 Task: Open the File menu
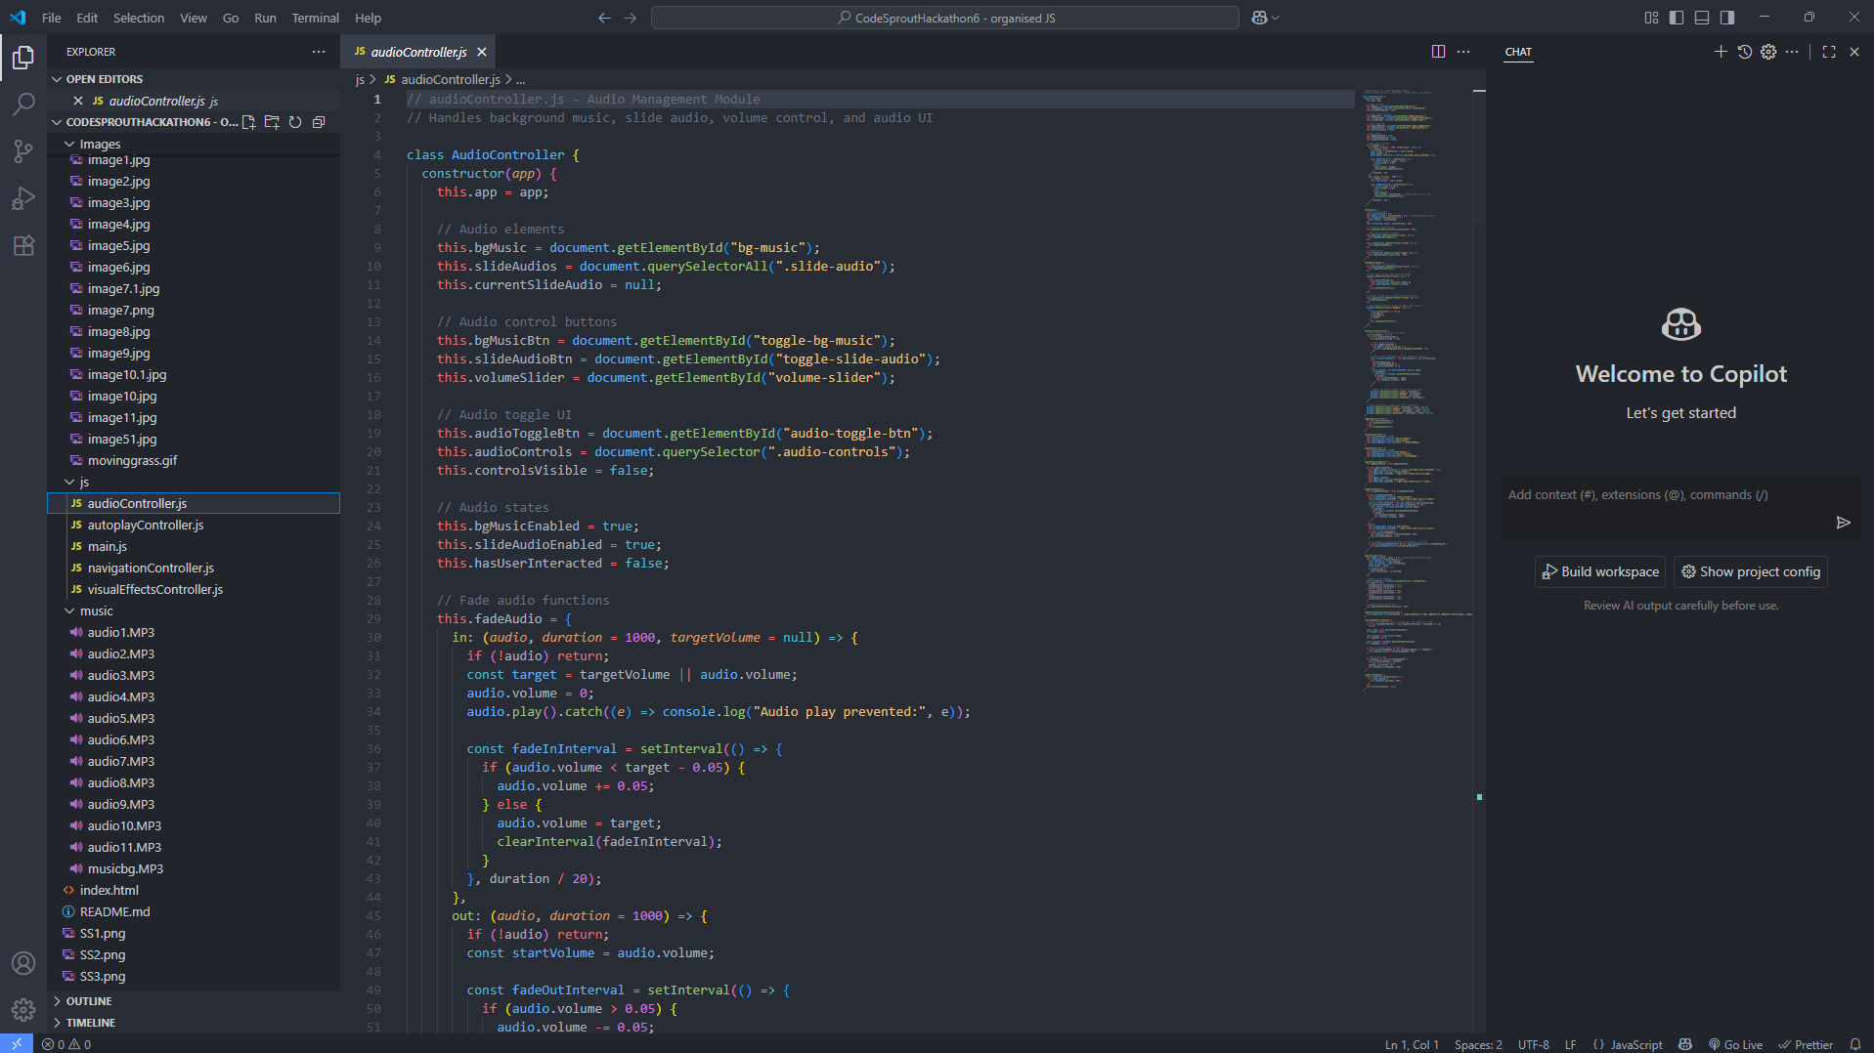[x=52, y=18]
